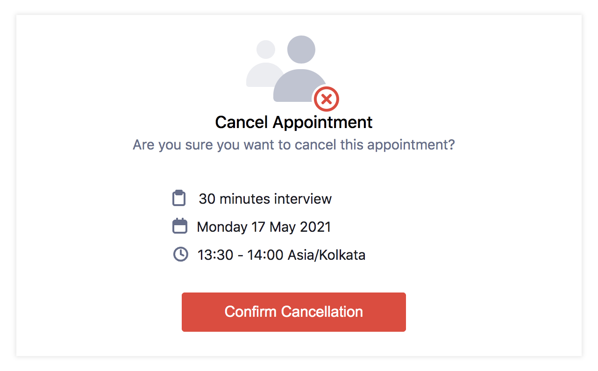
Task: Click the clipboard icon beside interview type
Action: pyautogui.click(x=179, y=198)
